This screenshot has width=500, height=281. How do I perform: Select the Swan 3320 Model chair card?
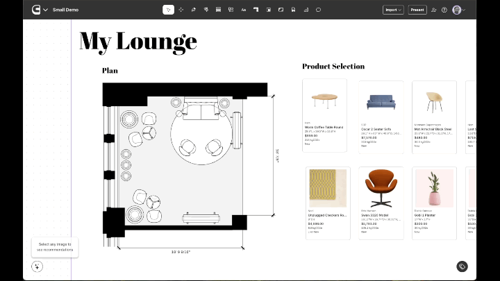[381, 203]
